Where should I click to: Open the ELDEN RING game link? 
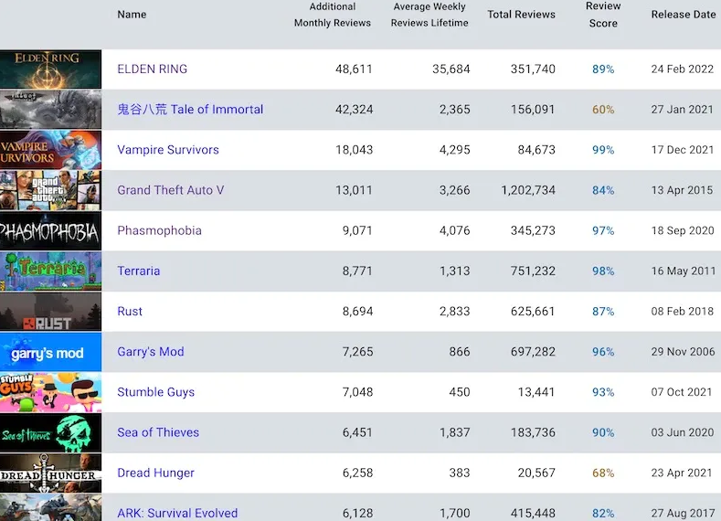coord(153,69)
